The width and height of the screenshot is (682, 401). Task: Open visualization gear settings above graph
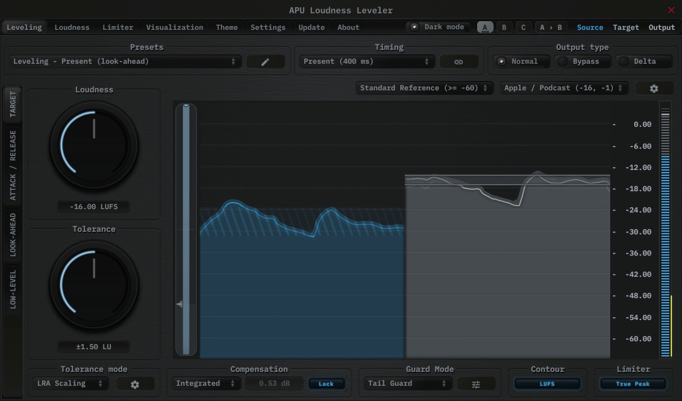[653, 88]
